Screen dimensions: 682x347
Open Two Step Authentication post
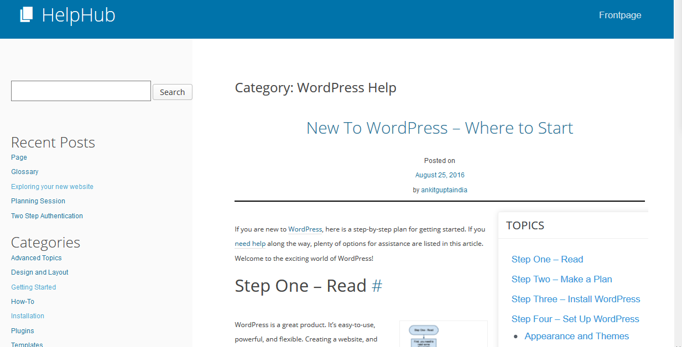click(47, 216)
